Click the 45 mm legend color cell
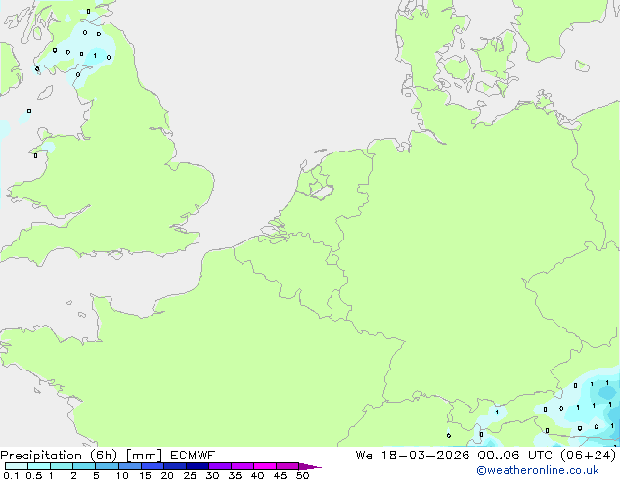This screenshot has height=479, width=620. tap(288, 466)
